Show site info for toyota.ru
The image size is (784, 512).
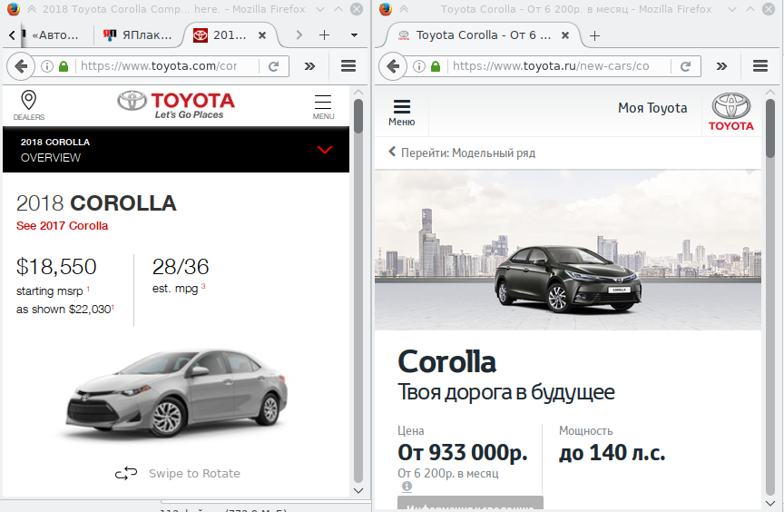pos(419,66)
